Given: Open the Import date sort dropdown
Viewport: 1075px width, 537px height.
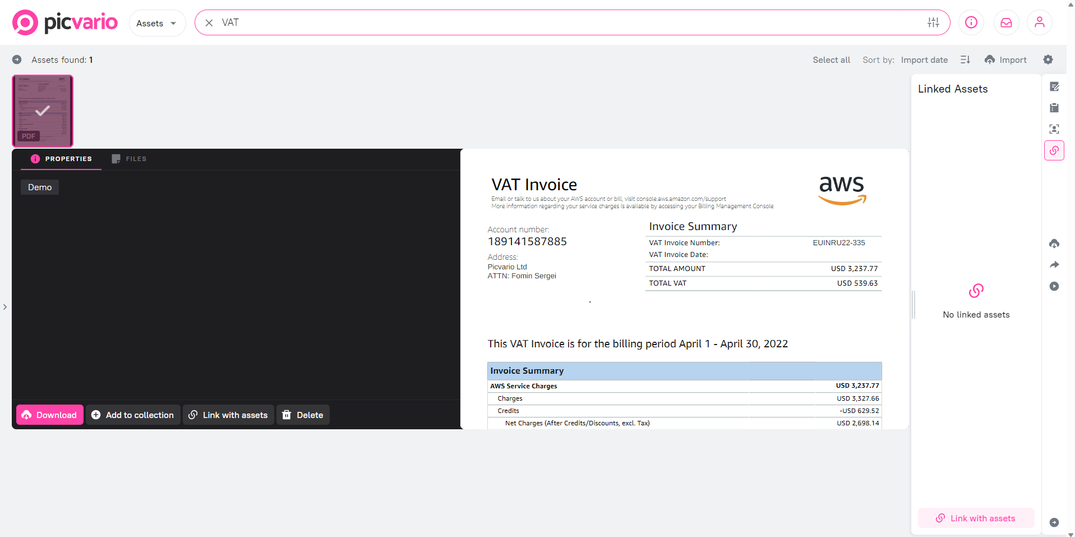Looking at the screenshot, I should pos(924,60).
